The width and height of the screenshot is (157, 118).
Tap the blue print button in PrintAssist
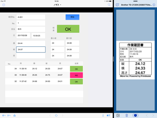click(135, 115)
